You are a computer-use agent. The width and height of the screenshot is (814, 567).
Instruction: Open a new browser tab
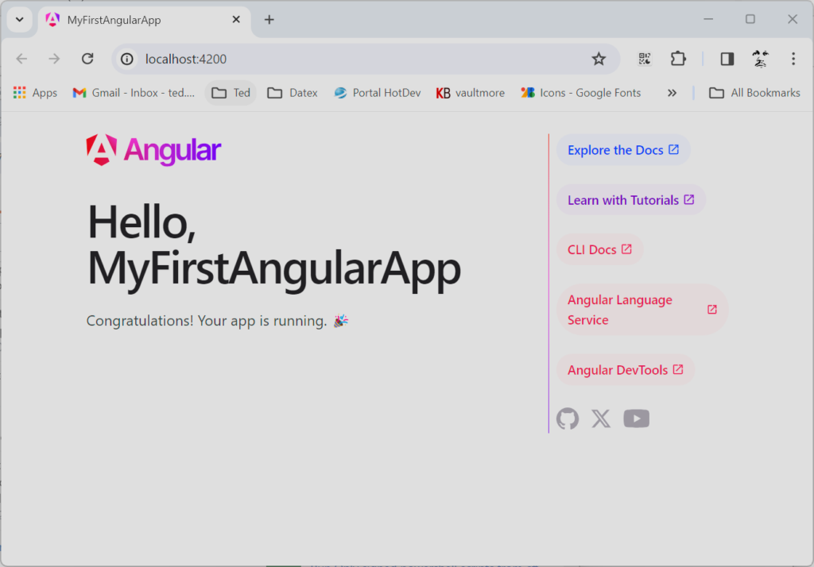coord(269,20)
